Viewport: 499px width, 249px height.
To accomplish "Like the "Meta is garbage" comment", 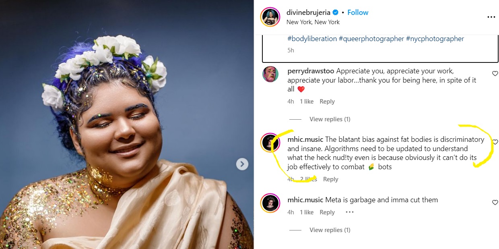I will pos(495,203).
